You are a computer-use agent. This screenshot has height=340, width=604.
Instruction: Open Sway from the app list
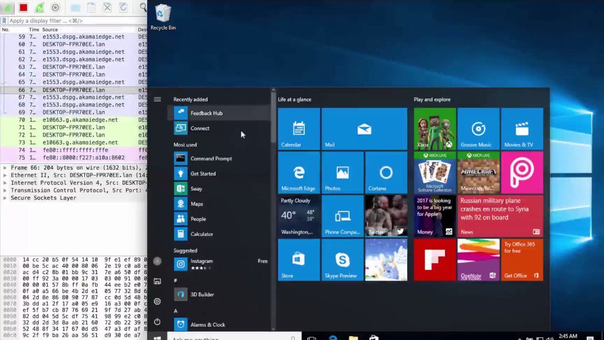point(219,188)
